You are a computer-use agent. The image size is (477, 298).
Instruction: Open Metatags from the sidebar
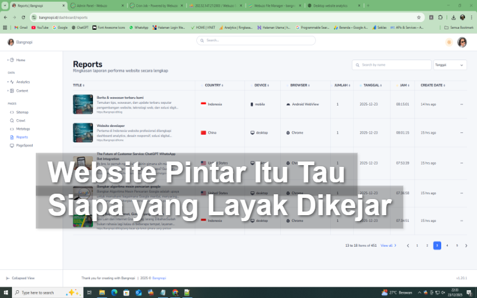(x=23, y=129)
